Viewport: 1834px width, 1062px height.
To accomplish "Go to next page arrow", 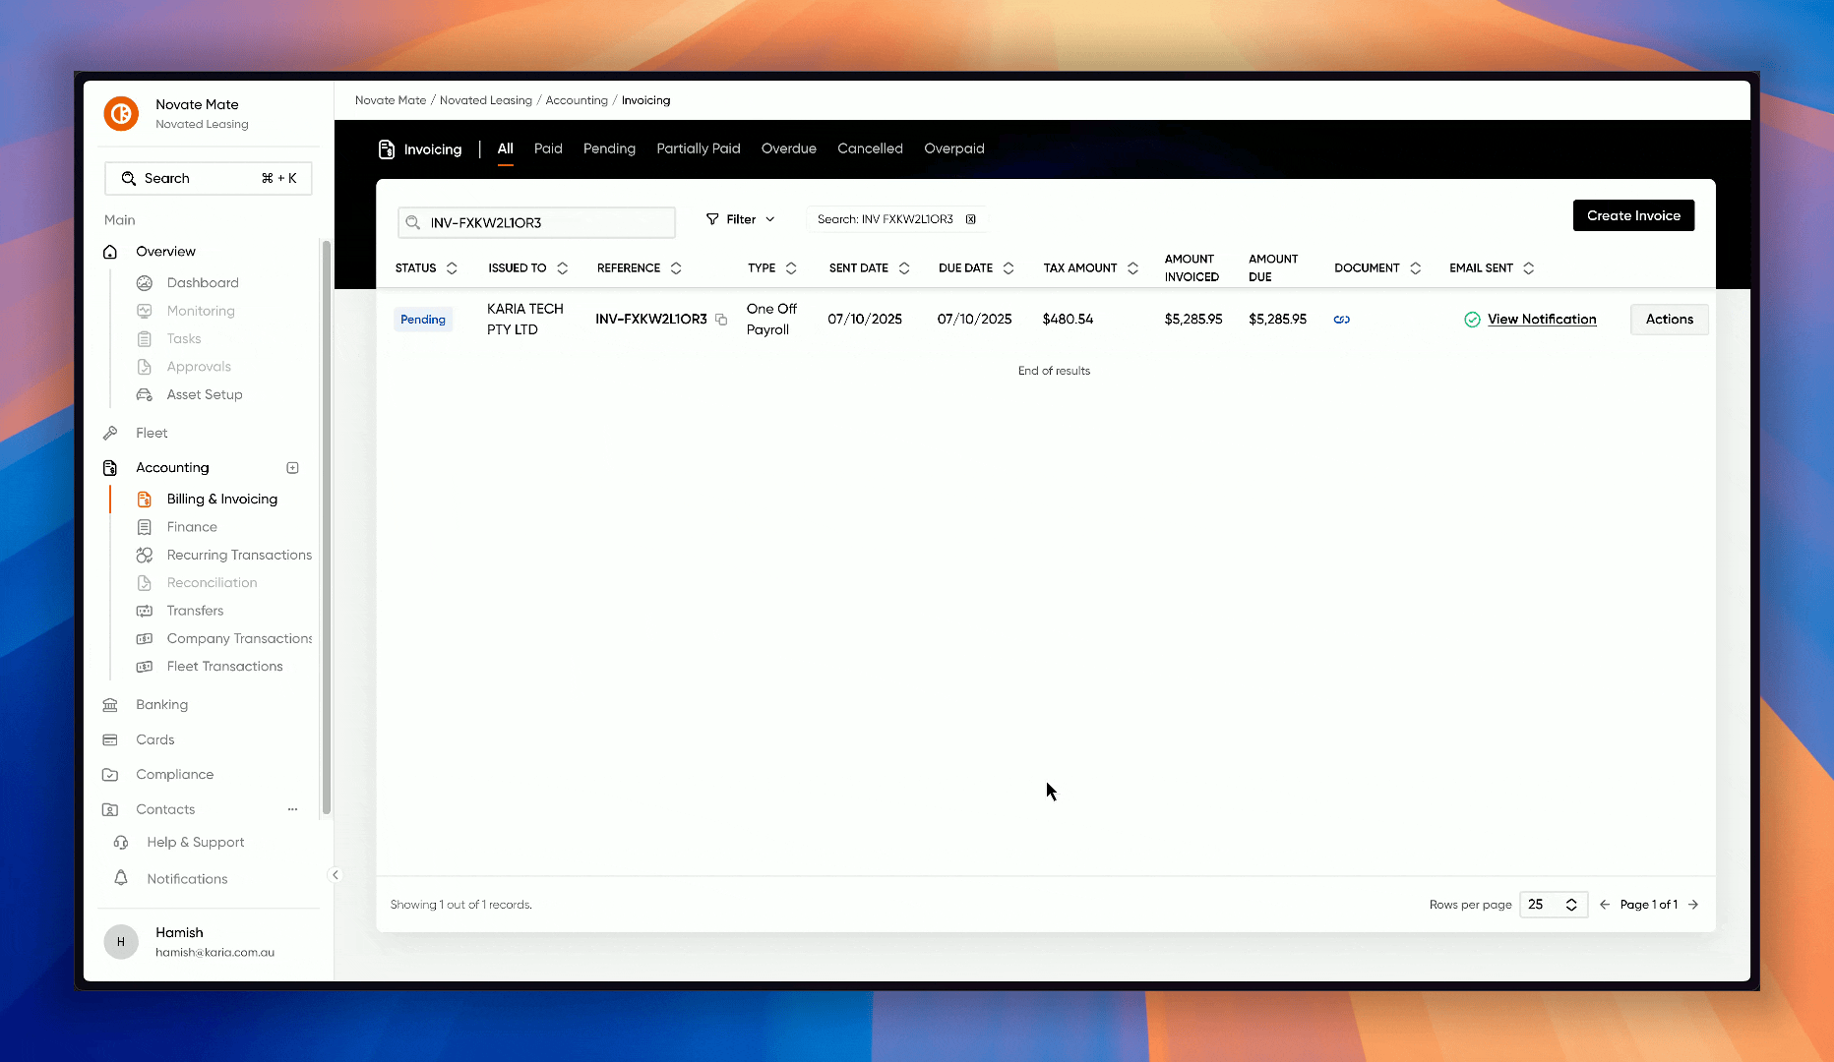I will tap(1693, 905).
